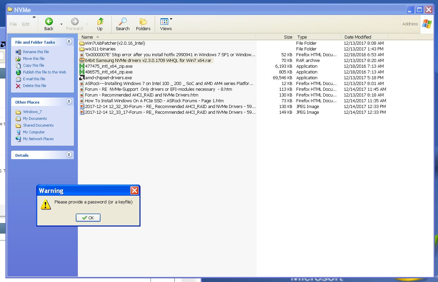438x282 pixels.
Task: Click the e-mail envelope icon
Action: click(x=18, y=79)
